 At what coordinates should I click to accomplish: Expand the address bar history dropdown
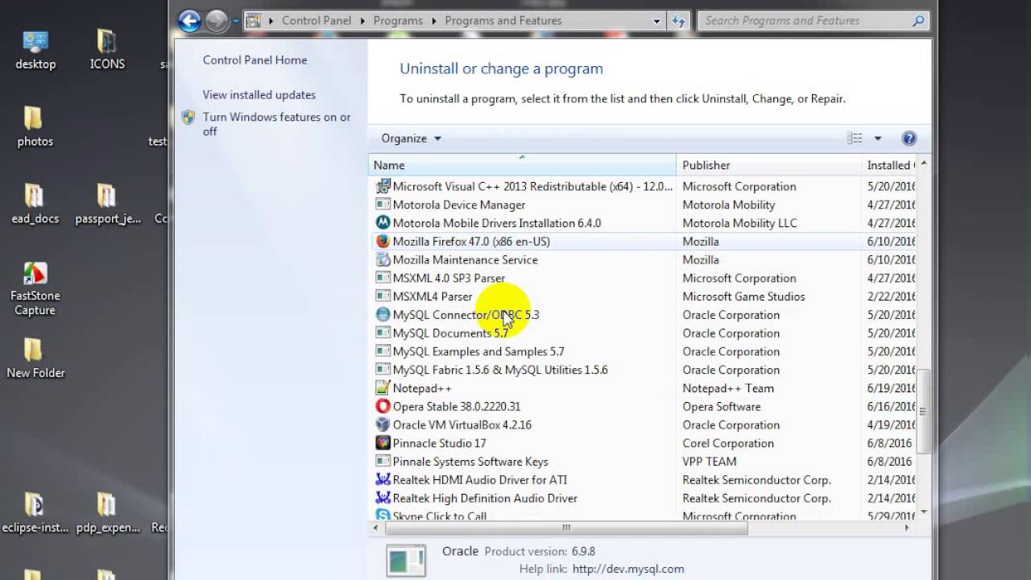click(657, 21)
